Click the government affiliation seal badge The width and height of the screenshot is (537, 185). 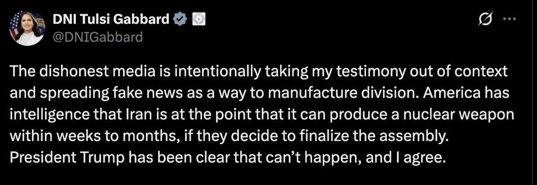coord(198,20)
